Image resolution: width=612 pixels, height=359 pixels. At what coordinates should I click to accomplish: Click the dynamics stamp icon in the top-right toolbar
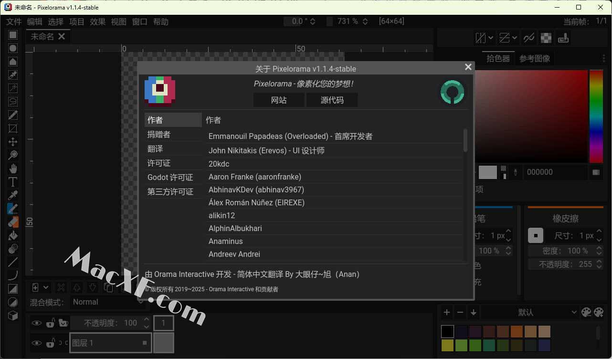pos(563,38)
